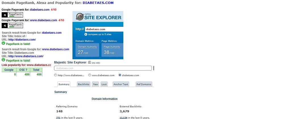291x119 pixels.
Task: Click www.diabetaes.com in the second search result line
Action: click(56, 49)
